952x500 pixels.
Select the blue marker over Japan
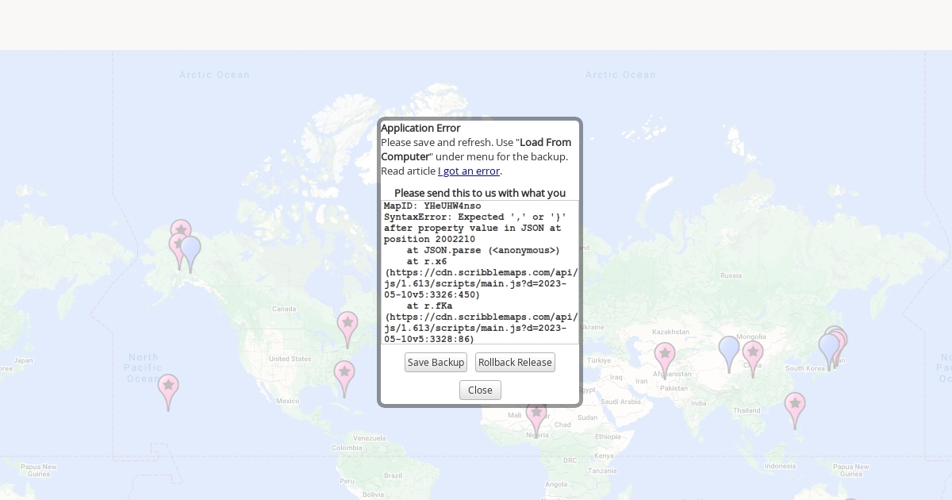pyautogui.click(x=828, y=348)
